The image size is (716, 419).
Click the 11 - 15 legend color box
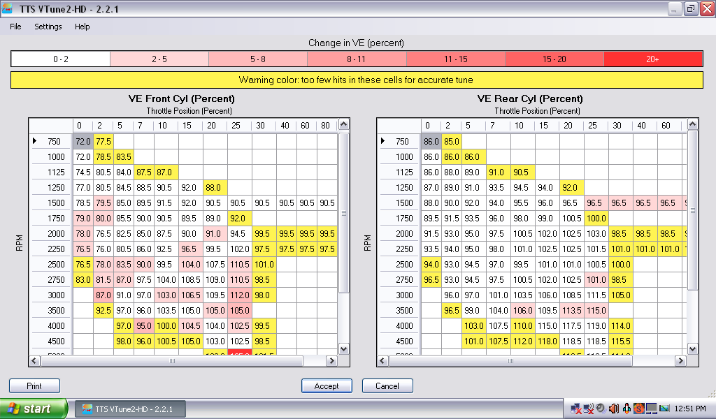(x=456, y=59)
